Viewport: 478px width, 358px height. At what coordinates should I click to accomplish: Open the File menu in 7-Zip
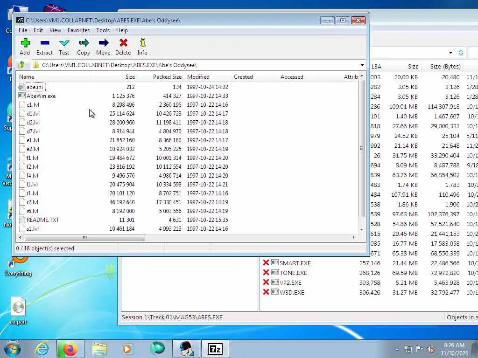click(x=23, y=30)
